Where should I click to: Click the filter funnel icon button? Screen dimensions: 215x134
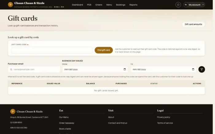point(201,69)
